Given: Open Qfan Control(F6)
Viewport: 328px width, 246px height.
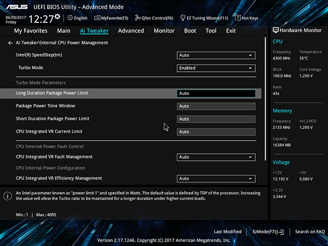Looking at the screenshot, I should click(x=154, y=18).
